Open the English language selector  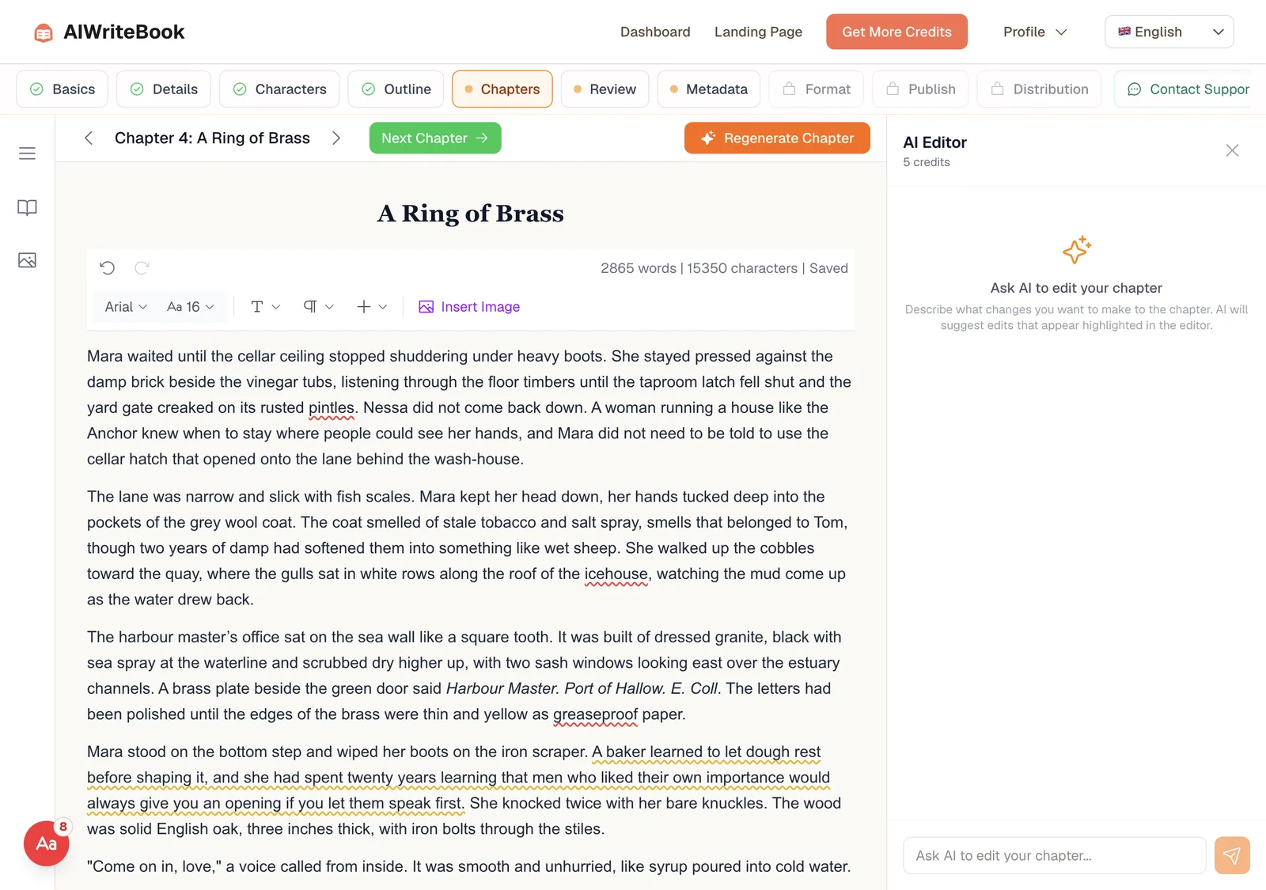[1169, 32]
